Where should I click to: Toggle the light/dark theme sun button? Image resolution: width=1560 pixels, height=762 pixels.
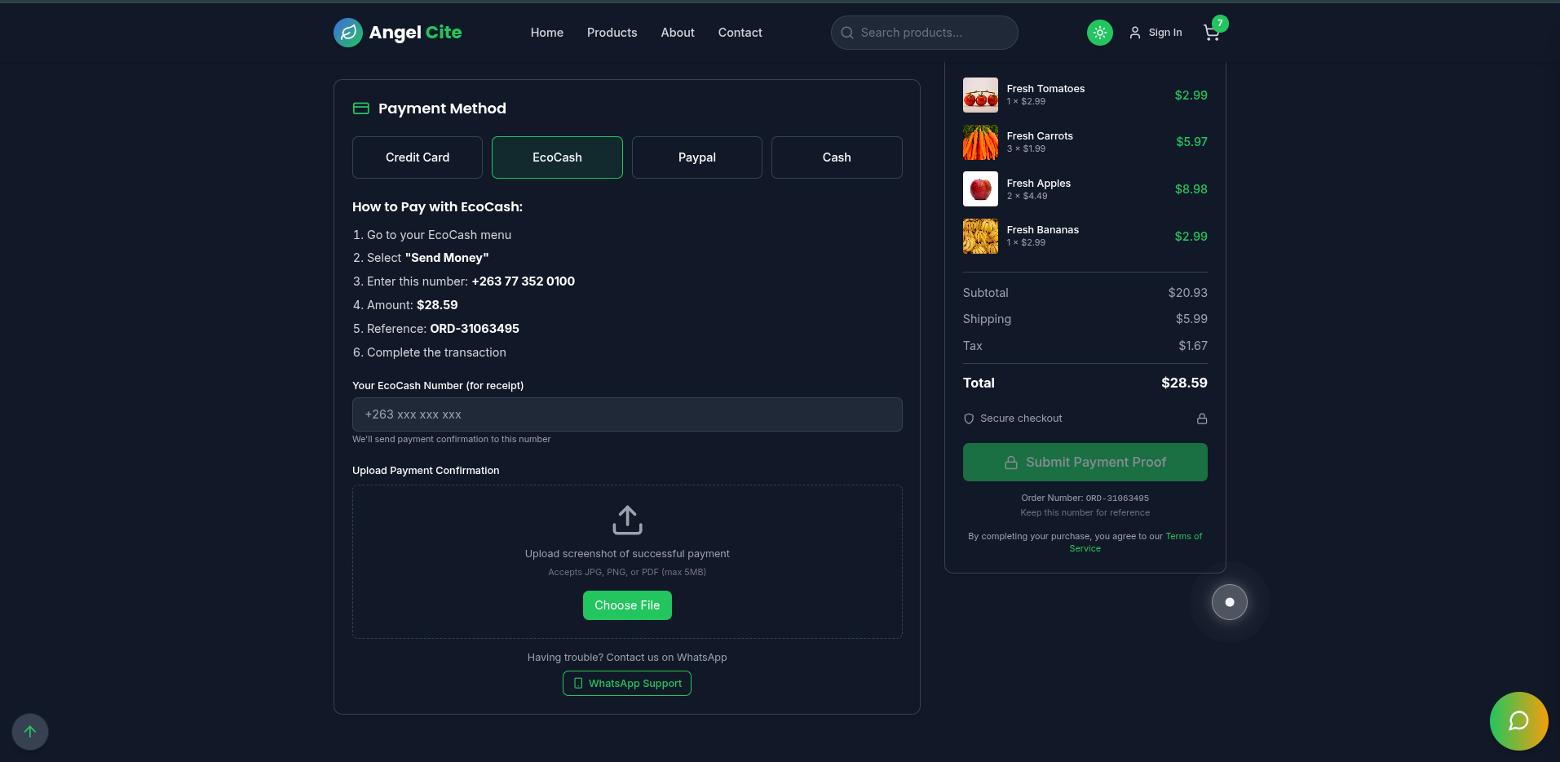1099,33
